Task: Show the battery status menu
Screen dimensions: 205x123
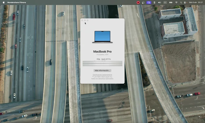Action: tap(171, 2)
